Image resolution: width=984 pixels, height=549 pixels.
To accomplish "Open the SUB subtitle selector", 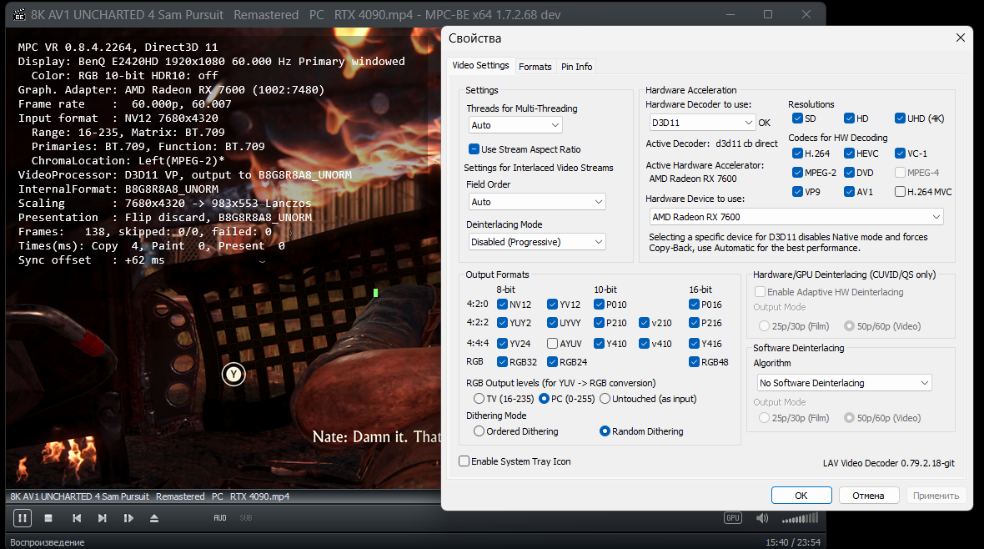I will 246,518.
